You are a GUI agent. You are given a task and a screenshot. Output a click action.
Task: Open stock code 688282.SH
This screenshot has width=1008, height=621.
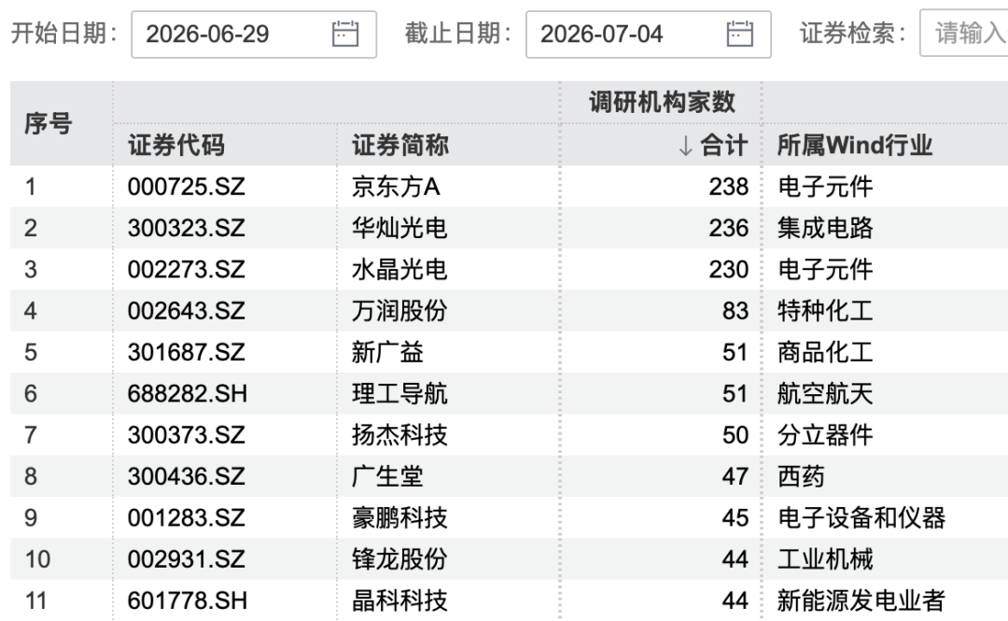click(187, 394)
